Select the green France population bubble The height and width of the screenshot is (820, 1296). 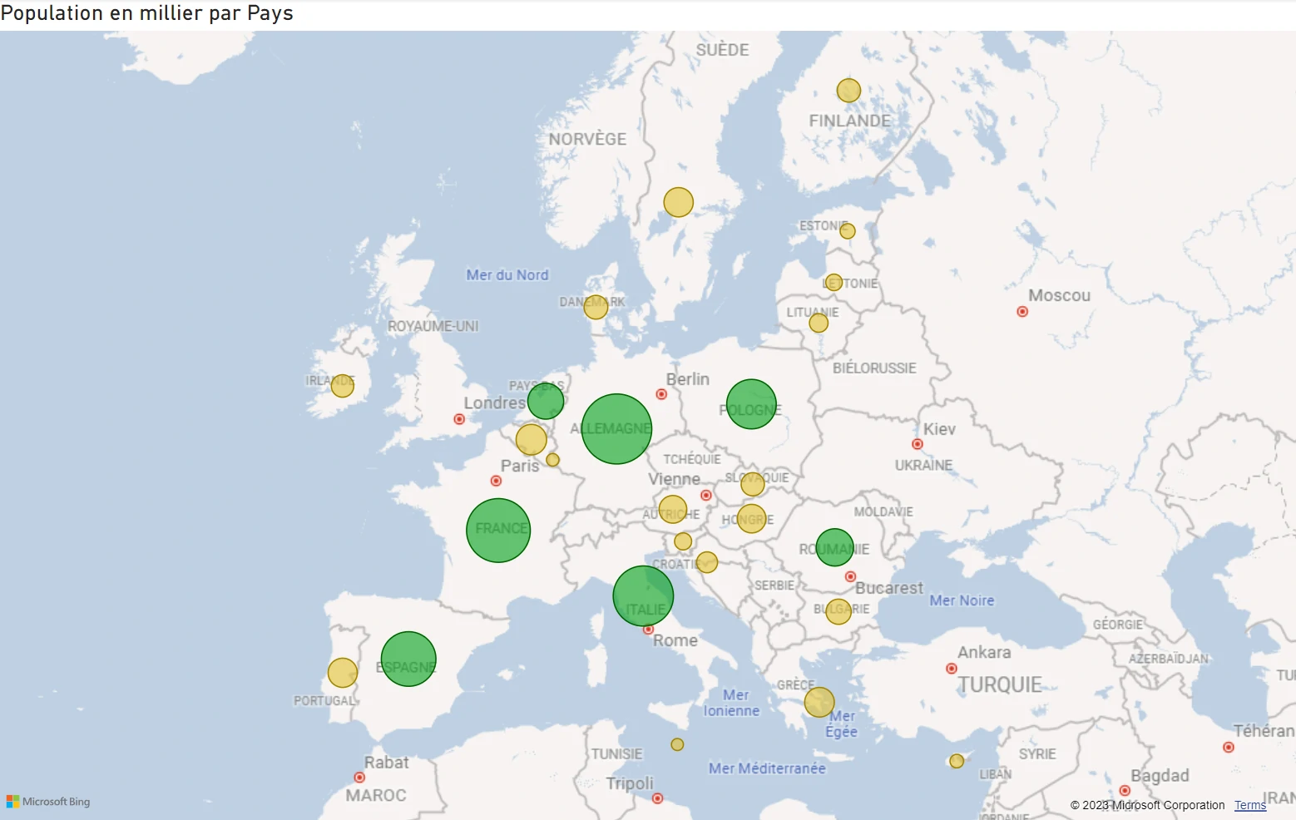pyautogui.click(x=498, y=530)
